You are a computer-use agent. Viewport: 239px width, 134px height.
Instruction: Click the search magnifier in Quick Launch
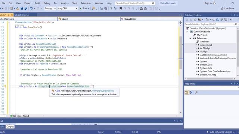[153, 3]
